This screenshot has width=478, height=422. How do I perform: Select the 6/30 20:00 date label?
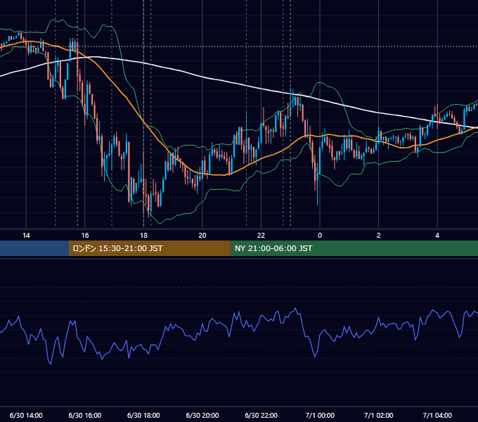[202, 415]
